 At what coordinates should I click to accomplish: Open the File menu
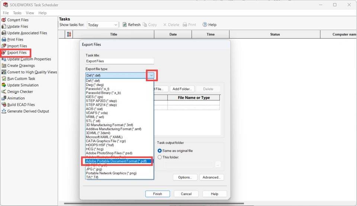[6, 13]
